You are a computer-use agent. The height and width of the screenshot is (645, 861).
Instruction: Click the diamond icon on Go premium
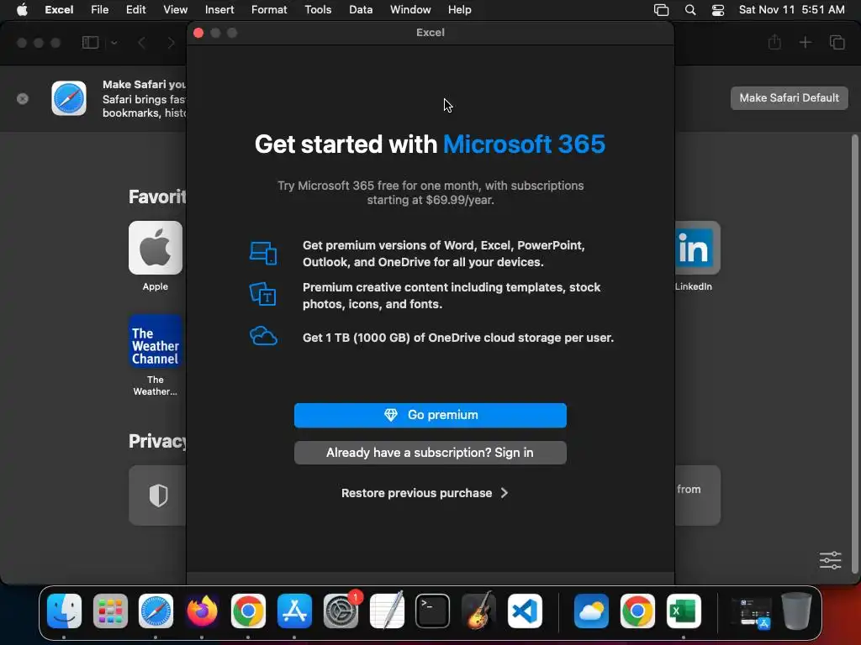[x=390, y=415]
